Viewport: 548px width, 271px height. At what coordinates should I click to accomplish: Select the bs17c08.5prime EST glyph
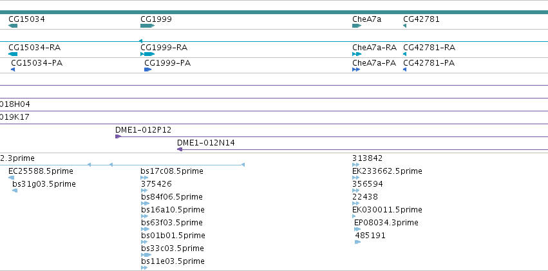144,178
